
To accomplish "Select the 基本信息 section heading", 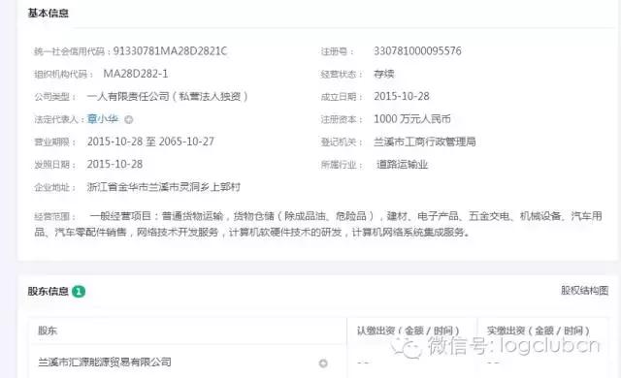I will point(48,13).
